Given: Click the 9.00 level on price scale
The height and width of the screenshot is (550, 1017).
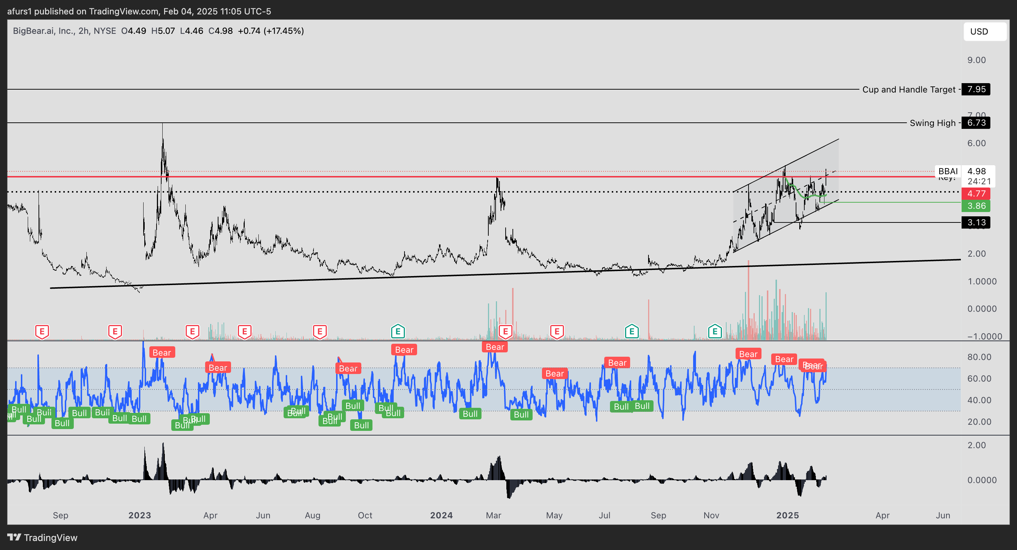Looking at the screenshot, I should 976,60.
